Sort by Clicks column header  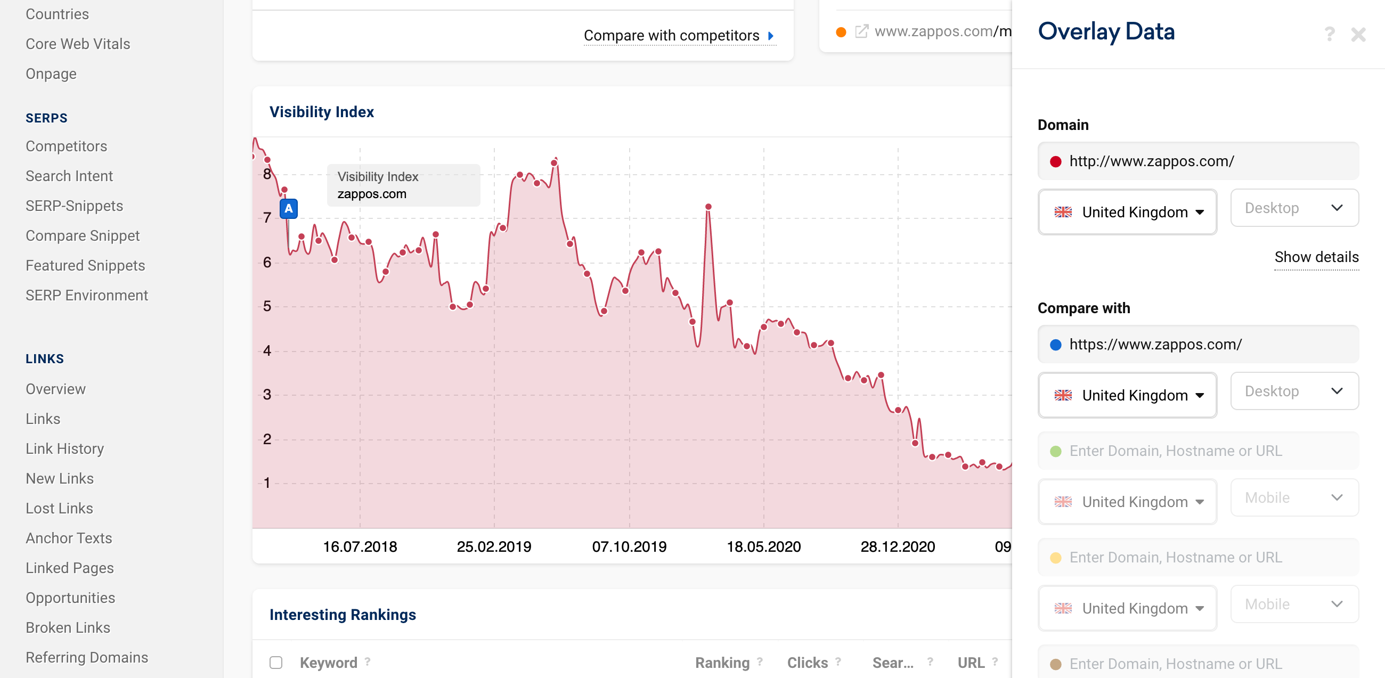pyautogui.click(x=807, y=663)
